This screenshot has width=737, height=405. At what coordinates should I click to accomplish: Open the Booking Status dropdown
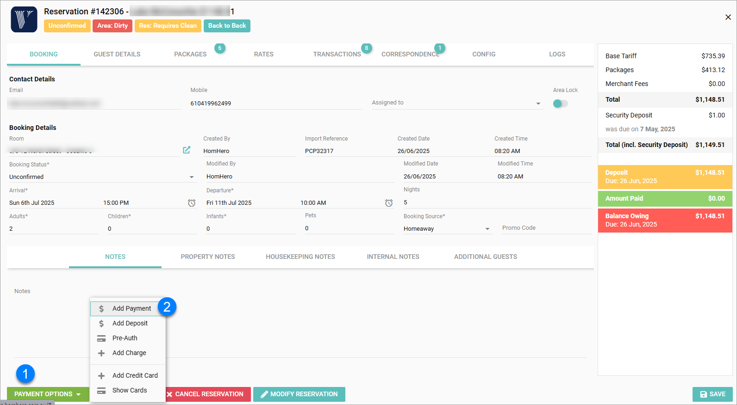tap(192, 177)
